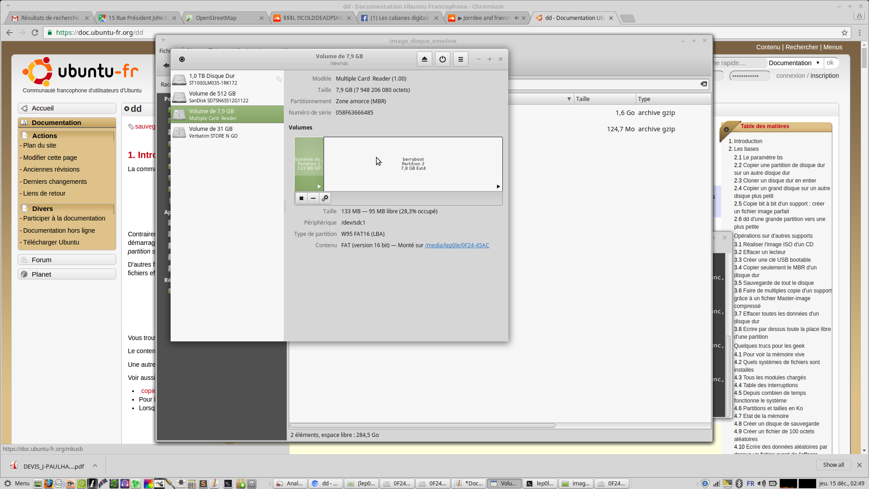Expand the DEVIS_J-PAULHA pdf download options

(x=95, y=465)
